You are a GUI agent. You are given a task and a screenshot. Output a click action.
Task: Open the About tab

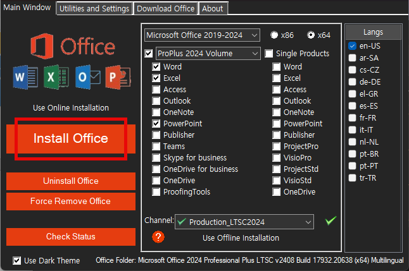pos(213,9)
